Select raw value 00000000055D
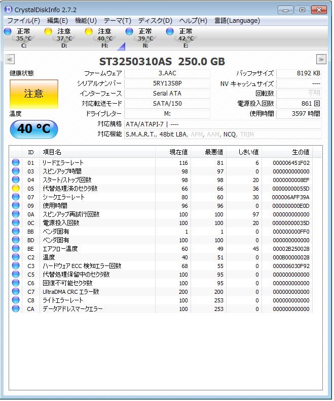The width and height of the screenshot is (334, 401). click(291, 189)
